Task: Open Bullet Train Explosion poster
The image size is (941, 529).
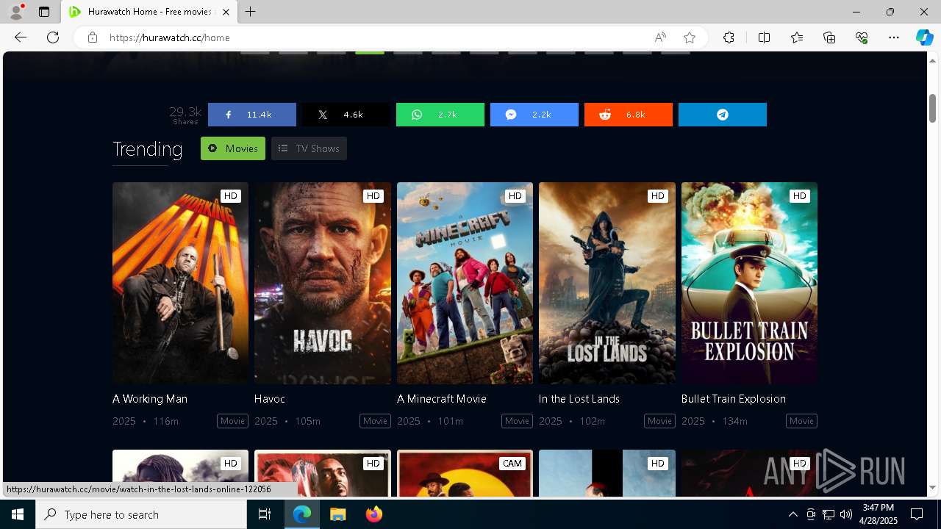Action: [x=749, y=283]
